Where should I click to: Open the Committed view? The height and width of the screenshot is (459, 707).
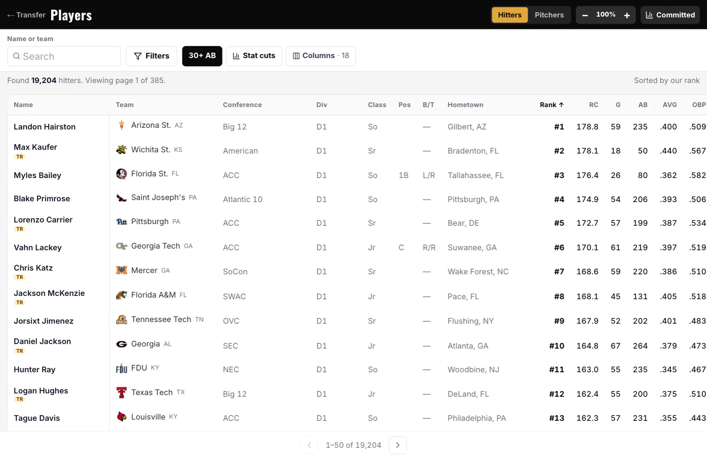tap(670, 15)
